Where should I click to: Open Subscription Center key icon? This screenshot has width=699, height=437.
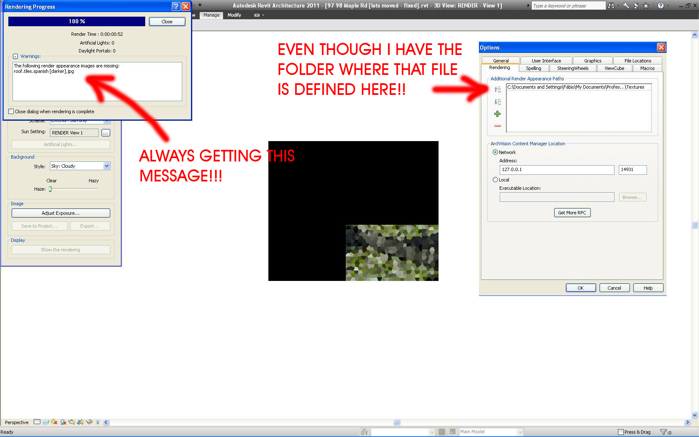point(626,5)
